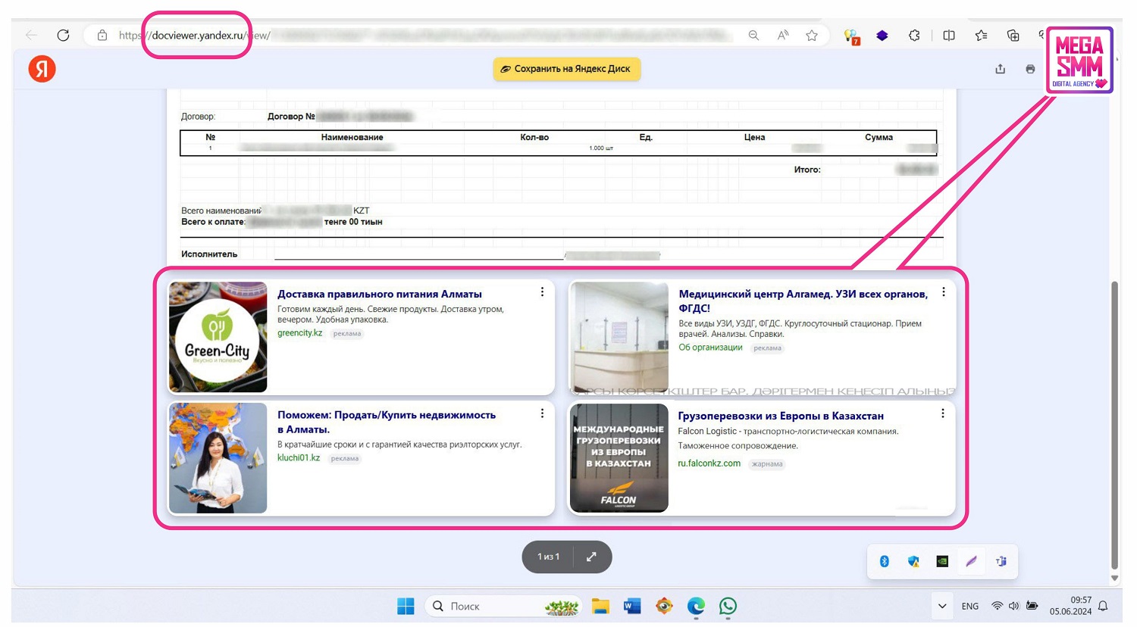Screen dimensions: 1137x627
Task: Click the browser back arrow
Action: pos(31,35)
